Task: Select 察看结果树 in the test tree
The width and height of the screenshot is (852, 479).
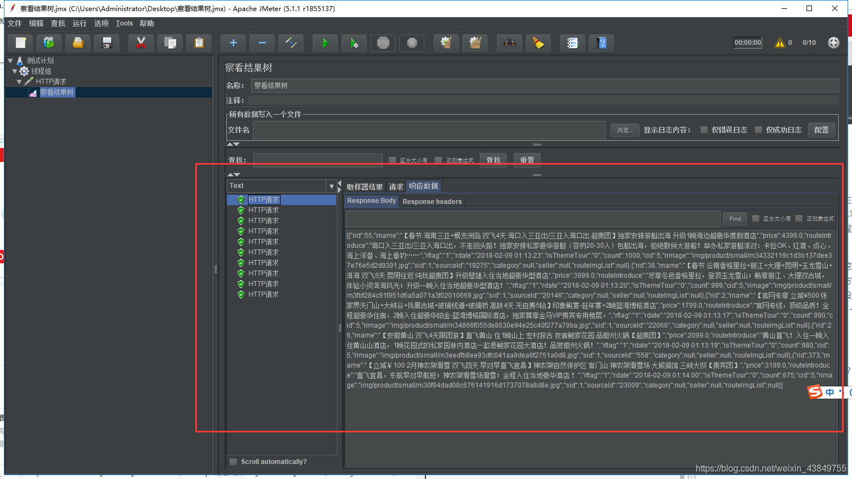Action: point(57,92)
